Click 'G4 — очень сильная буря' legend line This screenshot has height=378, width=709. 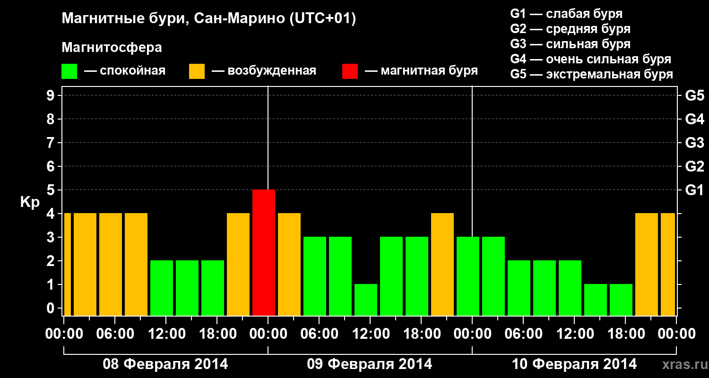[591, 59]
